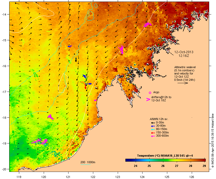
Task: Click the cyan closed contour near 14S 121.9E
Action: point(90,16)
